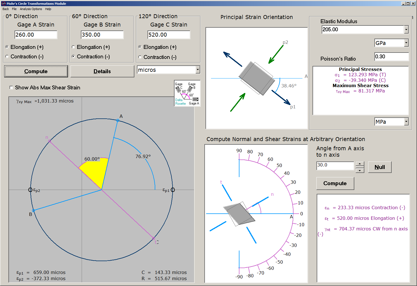
Task: Click the File menu
Action: [14, 9]
